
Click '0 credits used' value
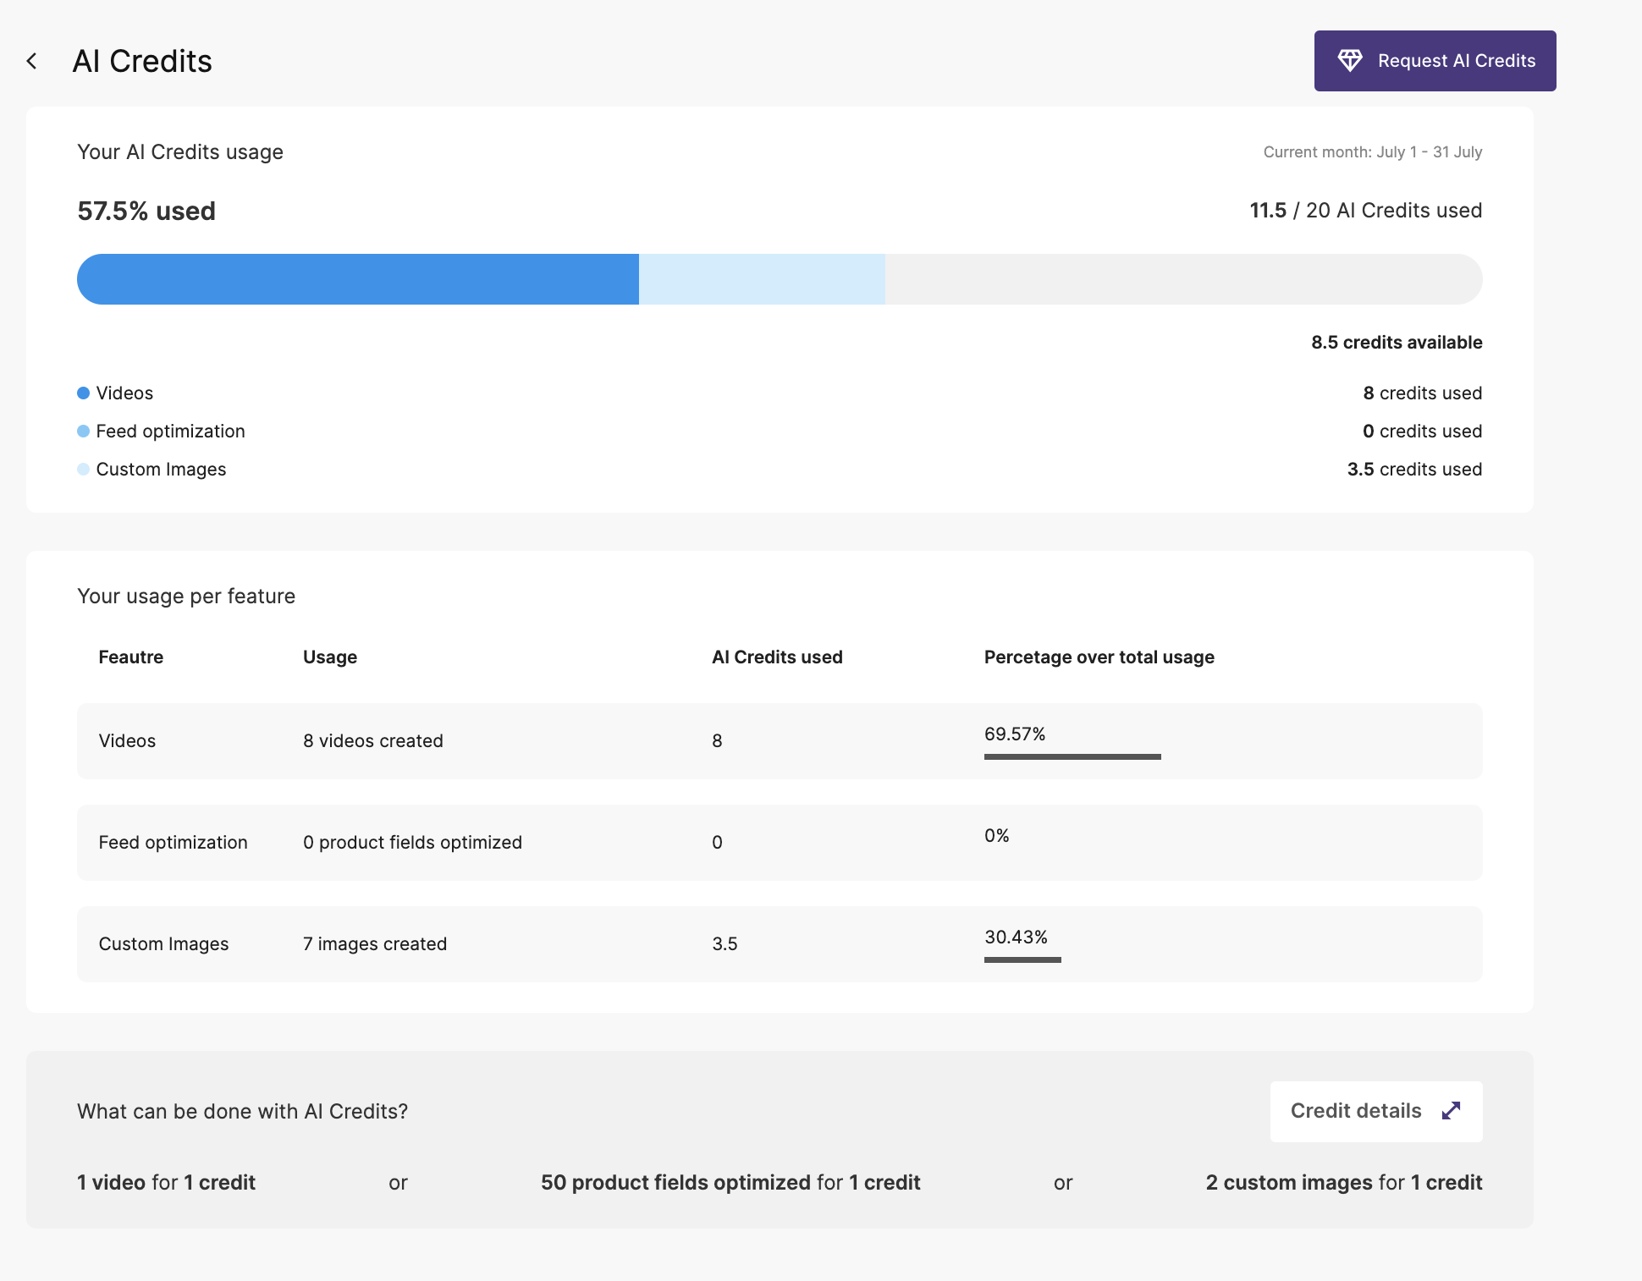(x=1423, y=432)
